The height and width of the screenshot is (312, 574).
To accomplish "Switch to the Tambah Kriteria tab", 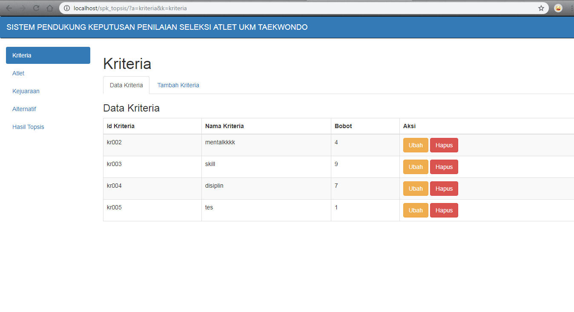I will [178, 85].
